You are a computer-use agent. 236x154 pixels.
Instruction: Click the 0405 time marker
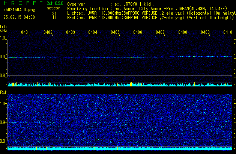pos(115,32)
